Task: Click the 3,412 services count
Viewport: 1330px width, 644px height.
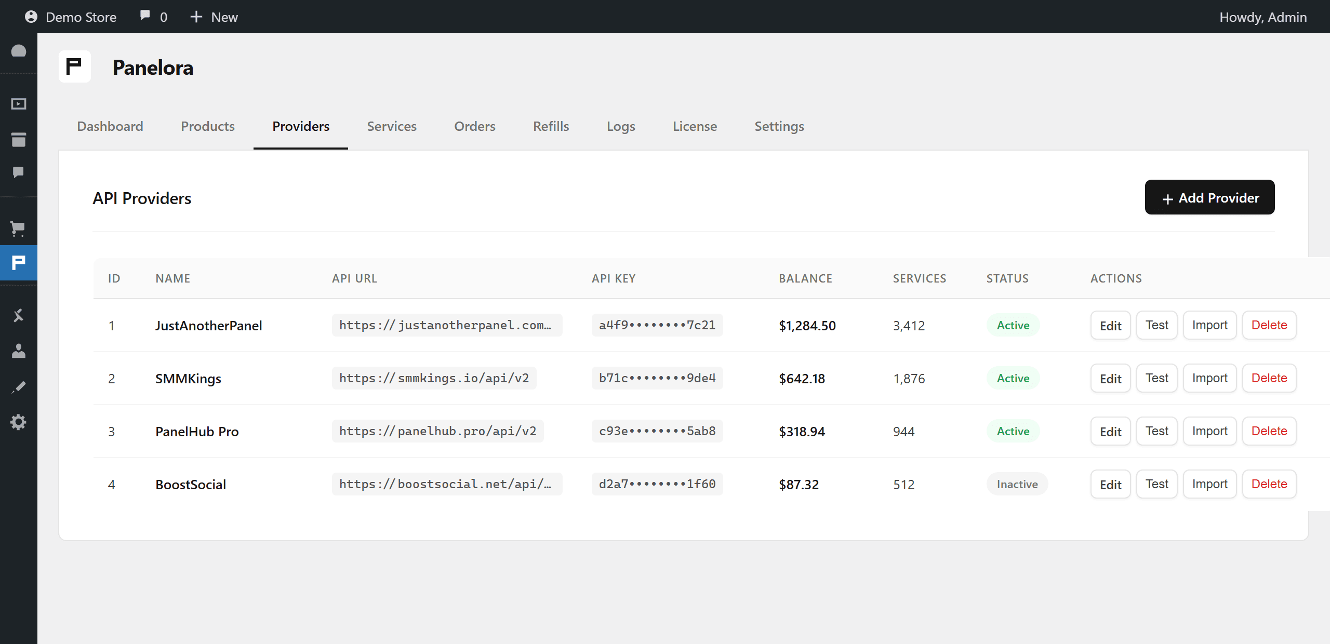Action: (x=909, y=326)
